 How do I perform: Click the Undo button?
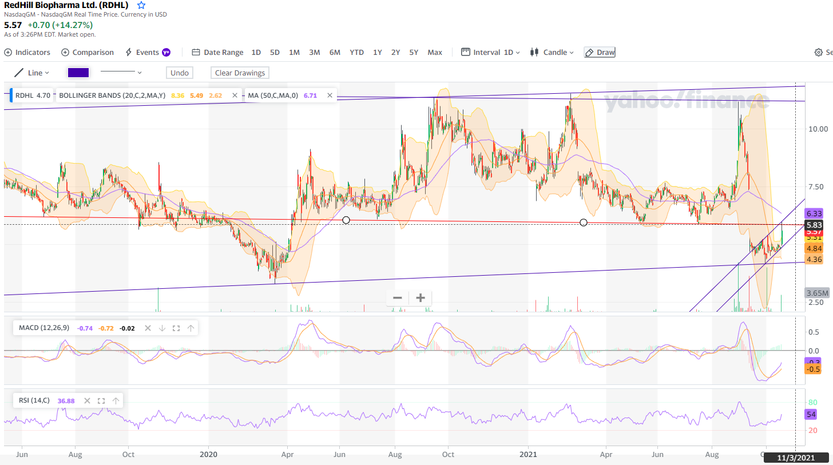tap(180, 73)
